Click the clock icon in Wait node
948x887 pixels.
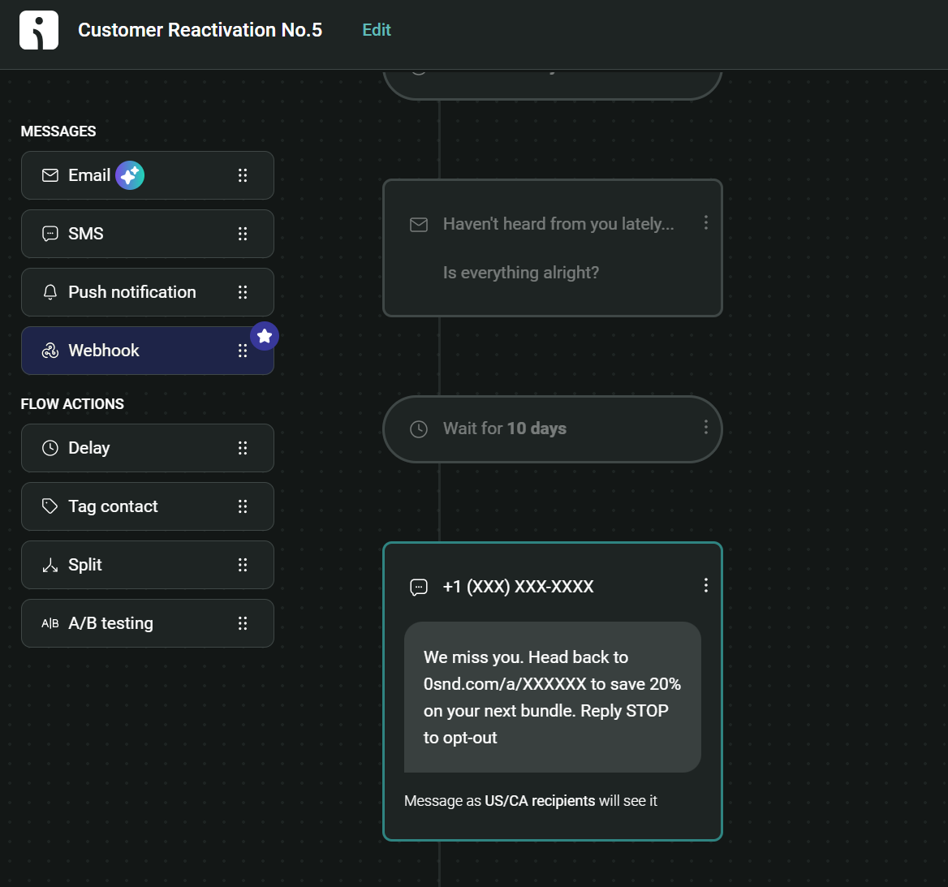point(419,429)
